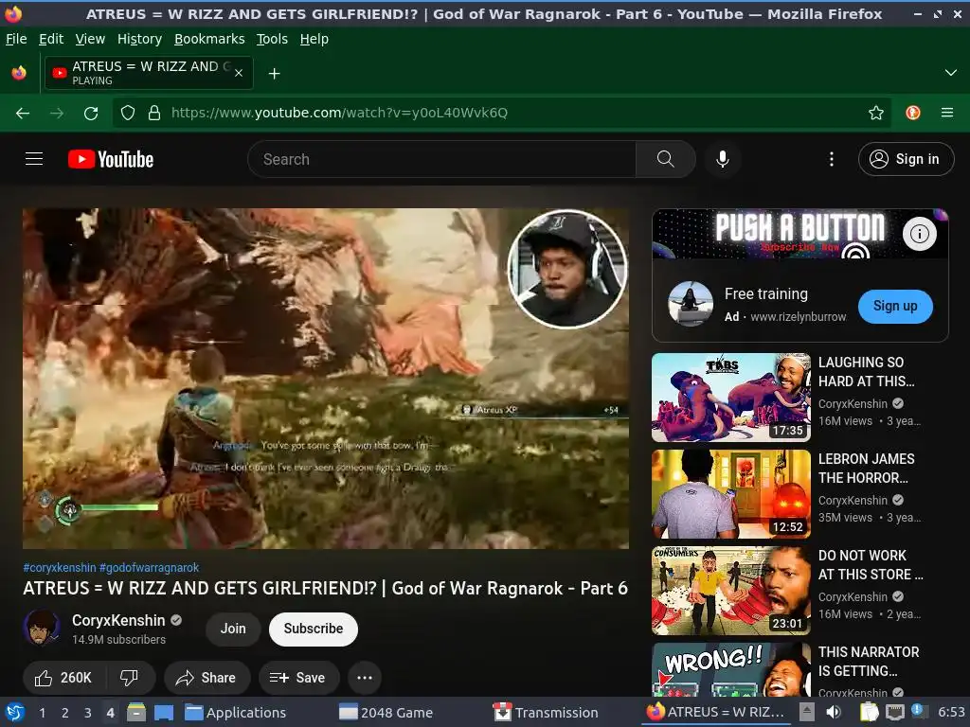Viewport: 970px width, 727px height.
Task: Open the YouTube guide sidebar menu
Action: tap(34, 159)
